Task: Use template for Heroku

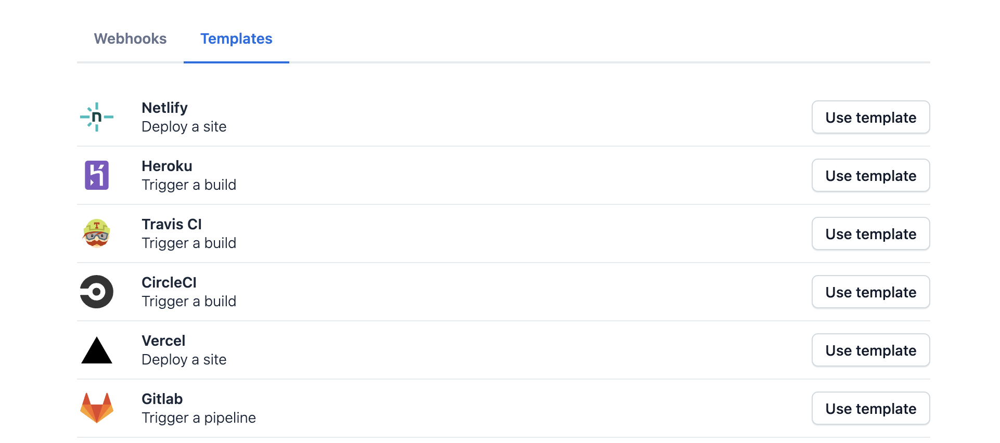Action: (870, 175)
